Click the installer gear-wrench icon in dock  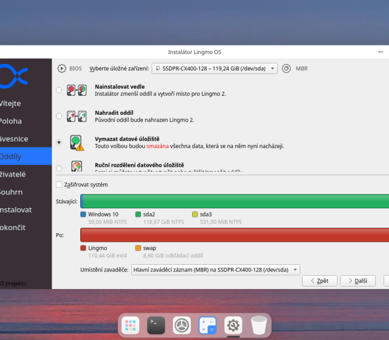[233, 325]
